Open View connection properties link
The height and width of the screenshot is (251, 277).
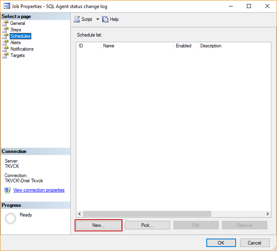tap(39, 190)
